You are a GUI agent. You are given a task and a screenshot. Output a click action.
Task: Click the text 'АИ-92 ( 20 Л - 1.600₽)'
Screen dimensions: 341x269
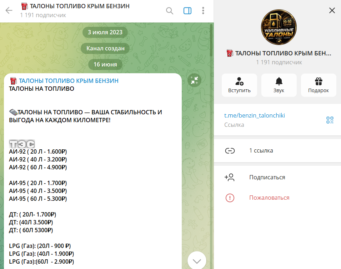tap(38, 151)
